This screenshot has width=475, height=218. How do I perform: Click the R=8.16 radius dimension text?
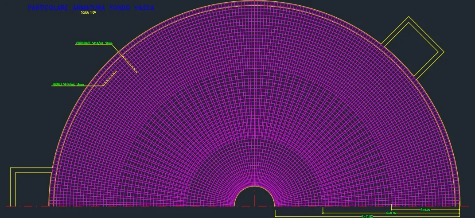(x=390, y=213)
